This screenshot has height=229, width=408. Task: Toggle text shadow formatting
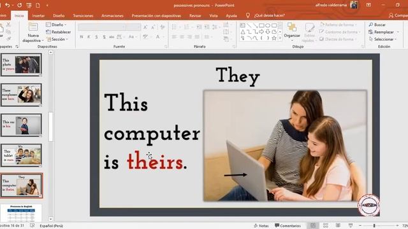tap(104, 37)
